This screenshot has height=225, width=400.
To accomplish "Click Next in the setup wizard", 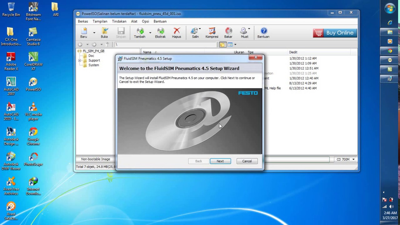I will pyautogui.click(x=220, y=161).
